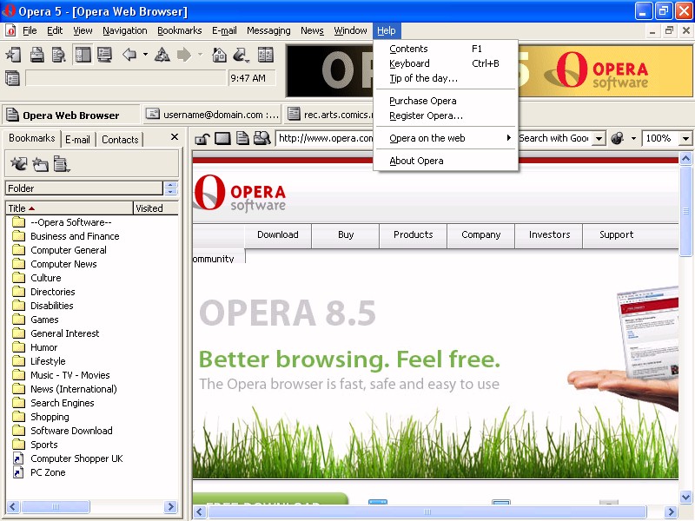Select the Contacts panel tab
Image resolution: width=695 pixels, height=521 pixels.
tap(120, 140)
